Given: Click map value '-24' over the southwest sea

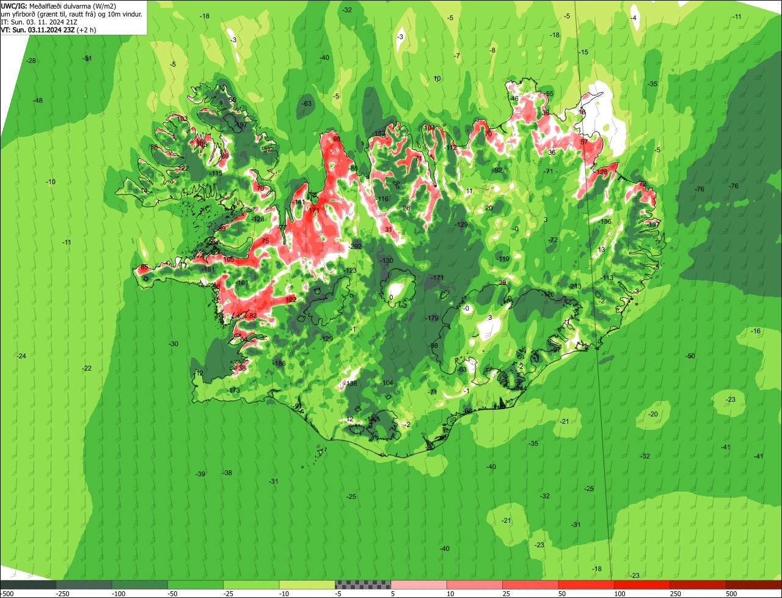Looking at the screenshot, I should tap(21, 356).
